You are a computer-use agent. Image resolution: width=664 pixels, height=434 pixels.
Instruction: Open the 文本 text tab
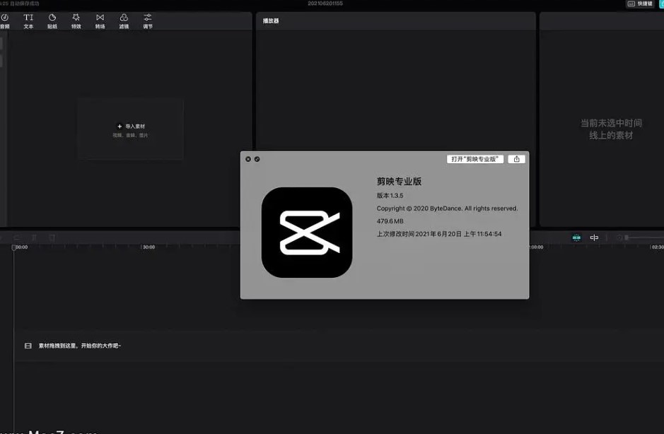tap(28, 21)
